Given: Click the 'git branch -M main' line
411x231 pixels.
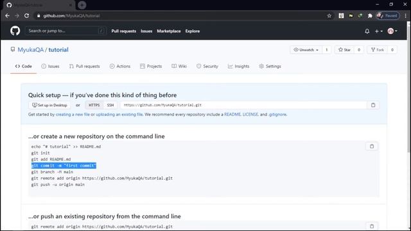Looking at the screenshot, I should point(52,172).
